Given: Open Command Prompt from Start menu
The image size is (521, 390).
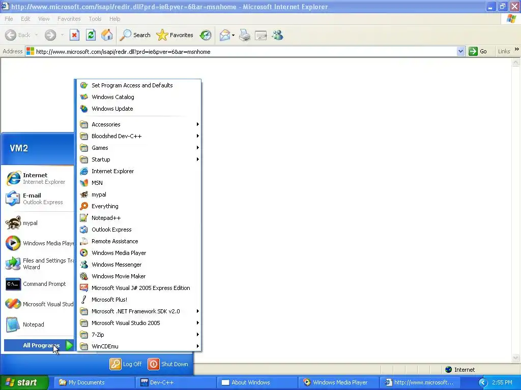Looking at the screenshot, I should pyautogui.click(x=37, y=284).
